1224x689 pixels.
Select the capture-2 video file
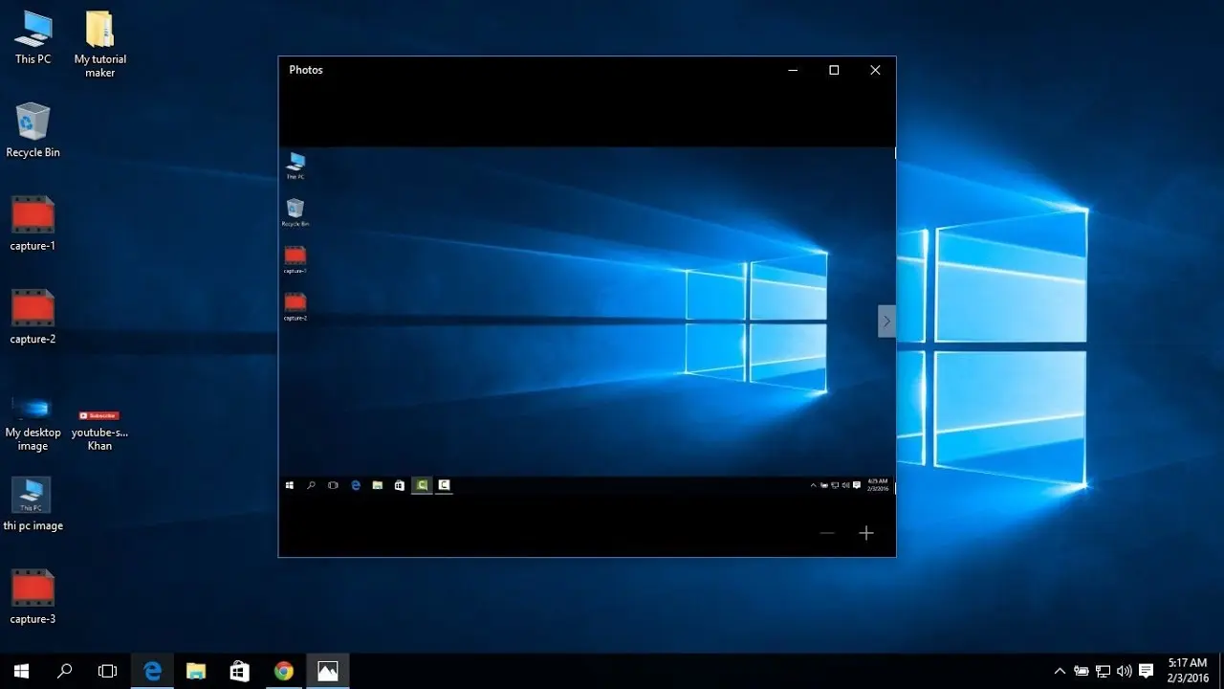click(x=33, y=317)
